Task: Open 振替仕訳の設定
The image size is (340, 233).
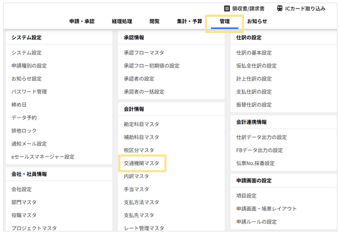Action: click(x=254, y=105)
